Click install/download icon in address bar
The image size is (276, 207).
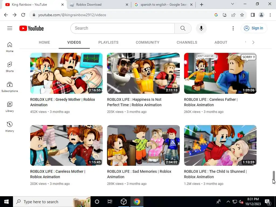click(225, 15)
